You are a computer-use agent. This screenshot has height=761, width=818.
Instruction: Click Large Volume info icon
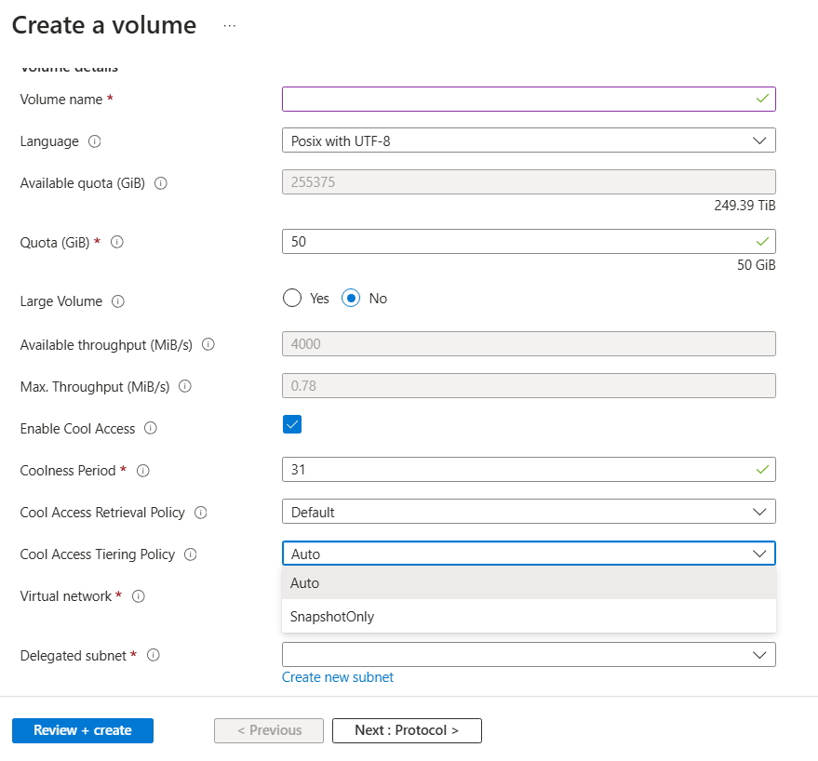118,301
